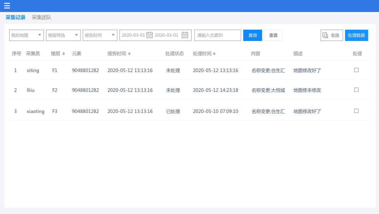Image resolution: width=379 pixels, height=214 pixels.
Task: Open the calendar picker for the end date
Action: pyautogui.click(x=185, y=35)
